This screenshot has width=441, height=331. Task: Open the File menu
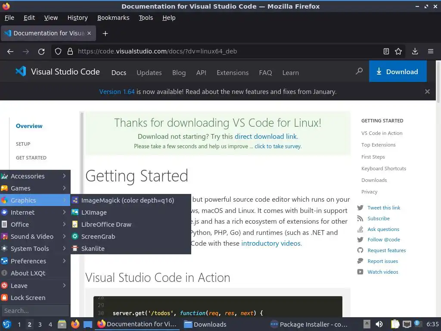9,18
